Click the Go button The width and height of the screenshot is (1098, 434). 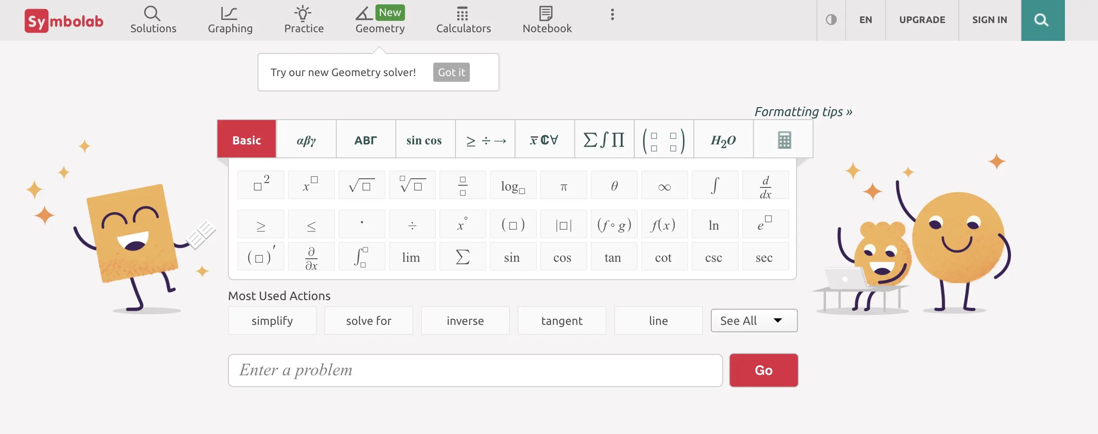click(764, 370)
